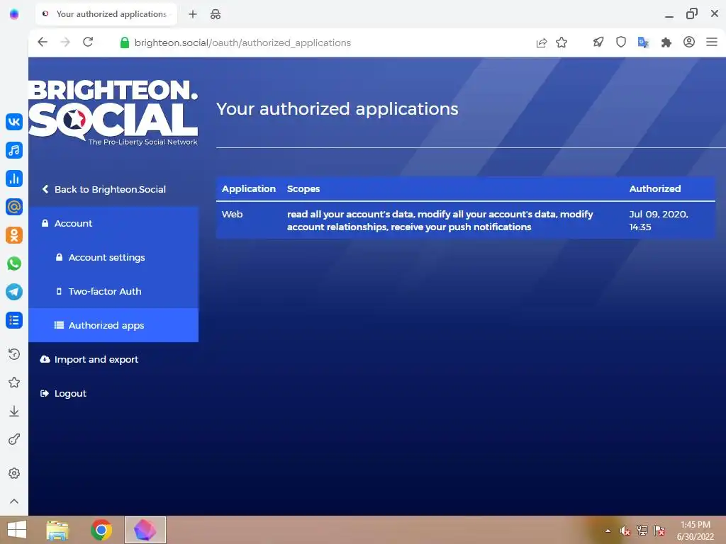726x544 pixels.
Task: Open the Windows Start menu
Action: coord(17,530)
